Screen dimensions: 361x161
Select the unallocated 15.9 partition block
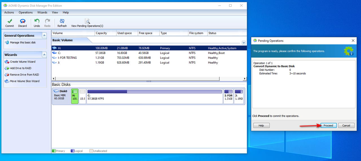tap(82, 96)
